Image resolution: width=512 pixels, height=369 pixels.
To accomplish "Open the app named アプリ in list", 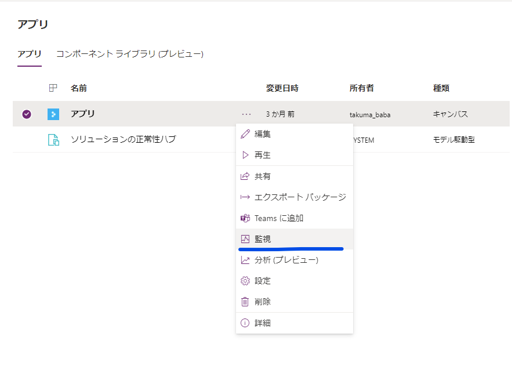I will click(x=82, y=114).
